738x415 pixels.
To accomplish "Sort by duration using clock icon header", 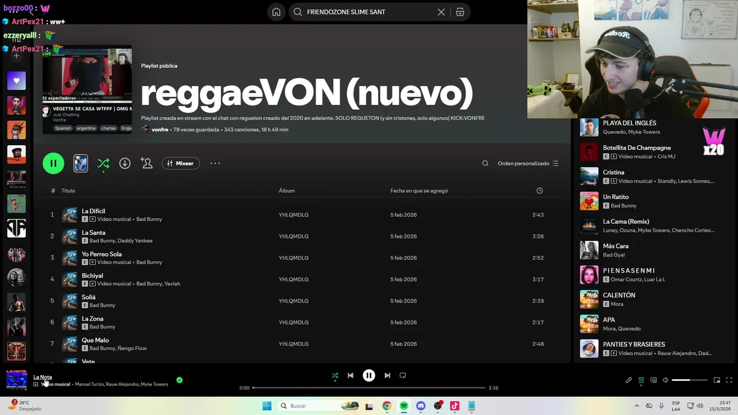I will (x=540, y=191).
